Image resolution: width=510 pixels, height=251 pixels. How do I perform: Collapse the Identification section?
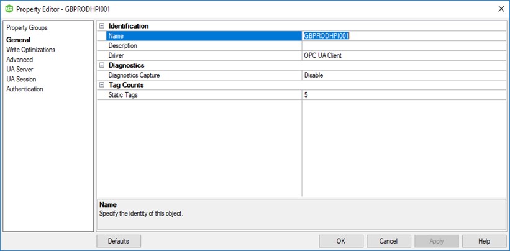tap(101, 26)
